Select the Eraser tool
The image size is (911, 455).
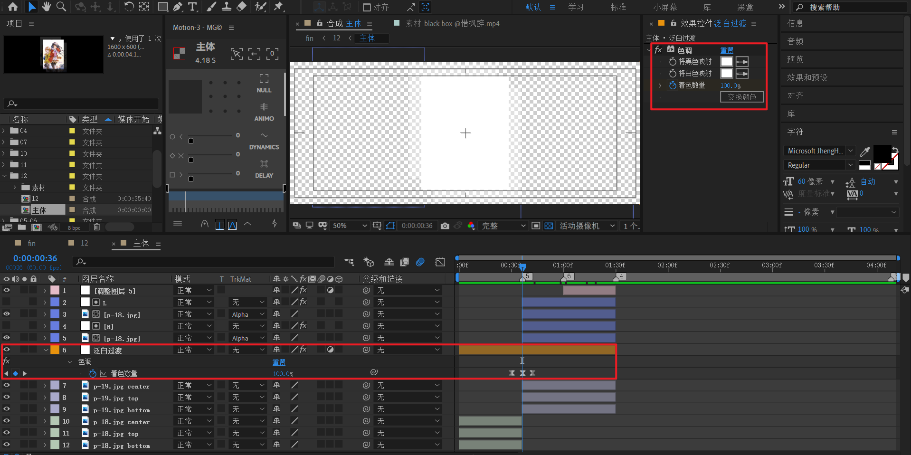point(242,7)
